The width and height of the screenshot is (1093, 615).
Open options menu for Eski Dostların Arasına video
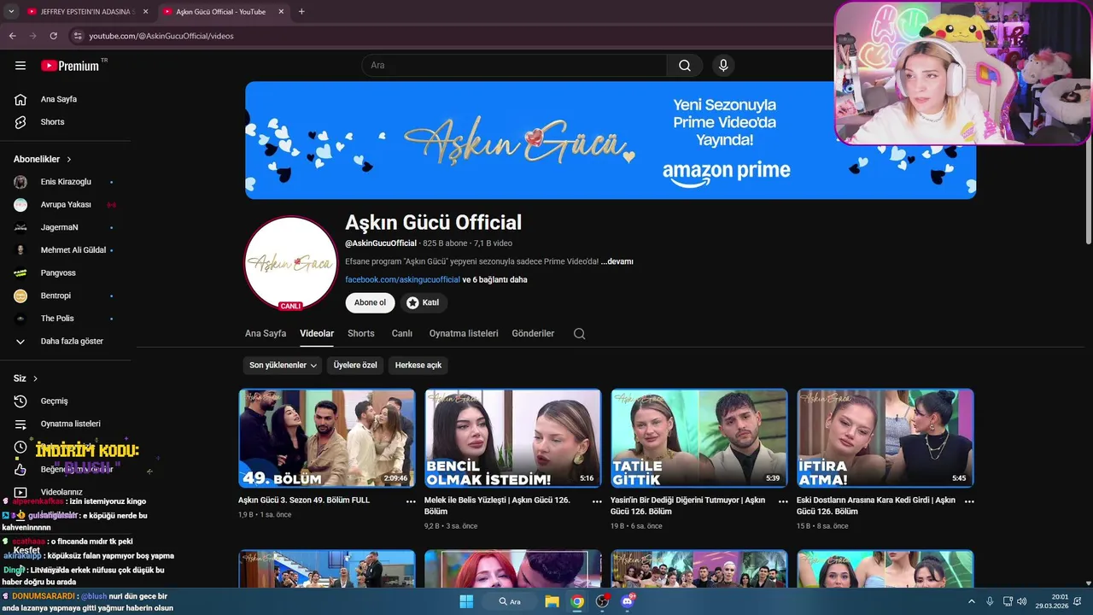tap(969, 501)
